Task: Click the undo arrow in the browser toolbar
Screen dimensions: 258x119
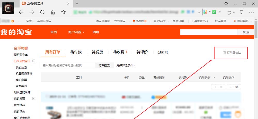Action: click(x=229, y=12)
